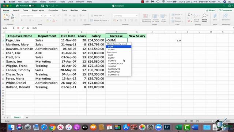Click the Undo arrow icon
This screenshot has height=132, width=234.
47,6
